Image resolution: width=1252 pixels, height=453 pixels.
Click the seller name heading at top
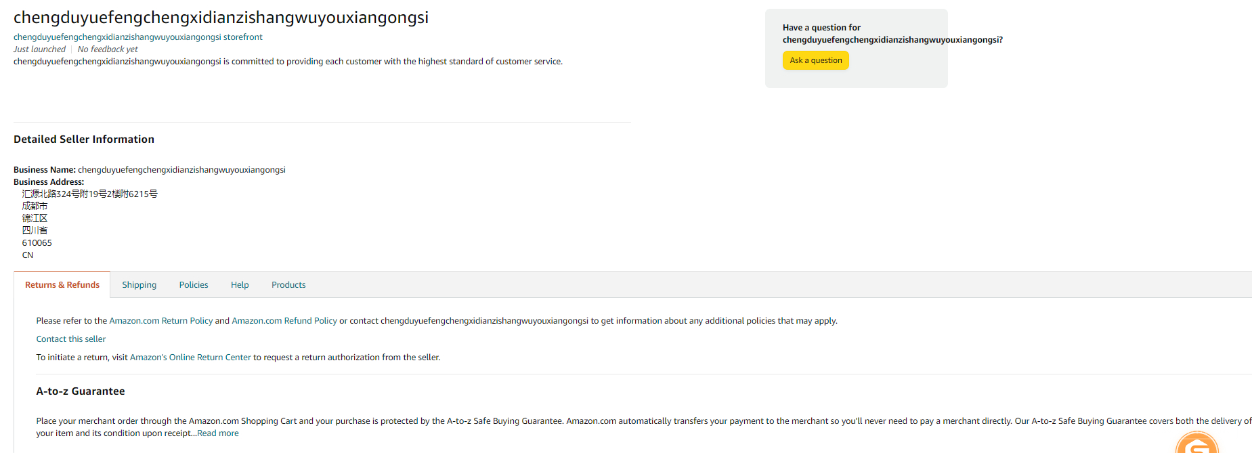(221, 18)
